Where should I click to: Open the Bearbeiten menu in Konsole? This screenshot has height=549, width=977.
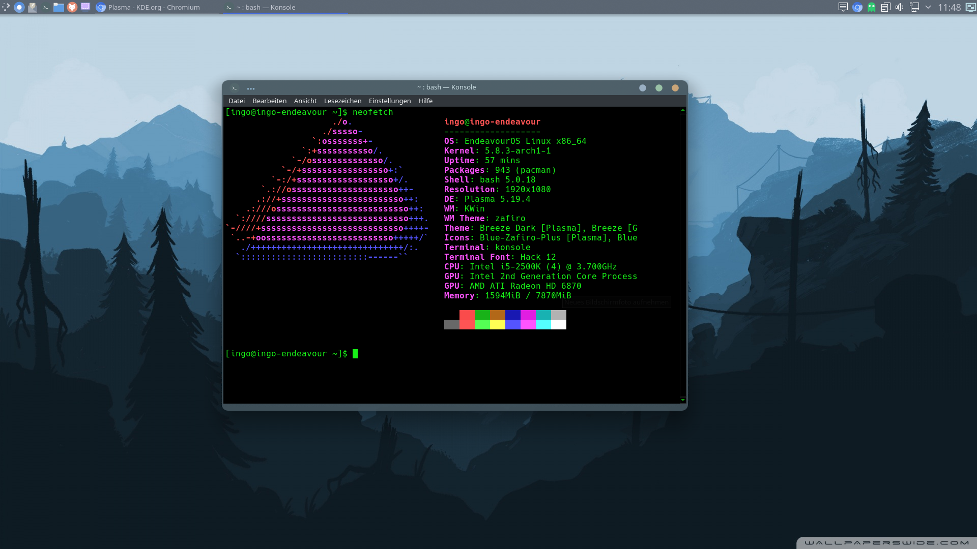tap(270, 101)
